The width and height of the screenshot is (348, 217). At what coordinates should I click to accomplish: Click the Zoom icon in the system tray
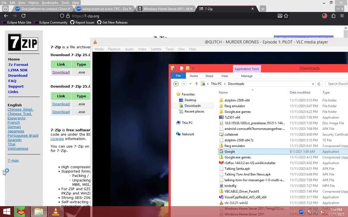pyautogui.click(x=301, y=212)
